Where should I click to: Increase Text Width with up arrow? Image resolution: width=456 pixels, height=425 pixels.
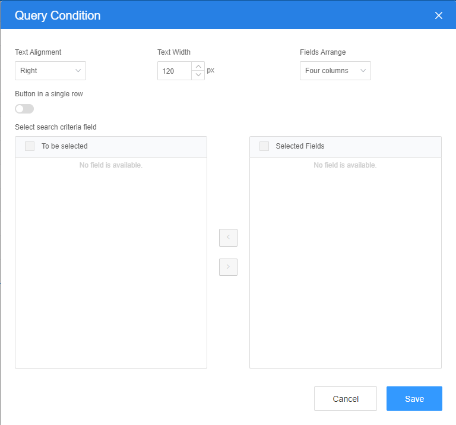(x=198, y=67)
